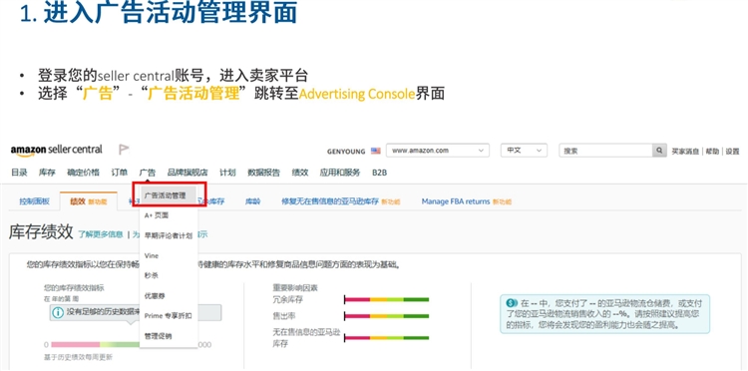This screenshot has height=371, width=748.
Task: Open 修复无在售信息的亚马逊库存 tab
Action: (341, 201)
